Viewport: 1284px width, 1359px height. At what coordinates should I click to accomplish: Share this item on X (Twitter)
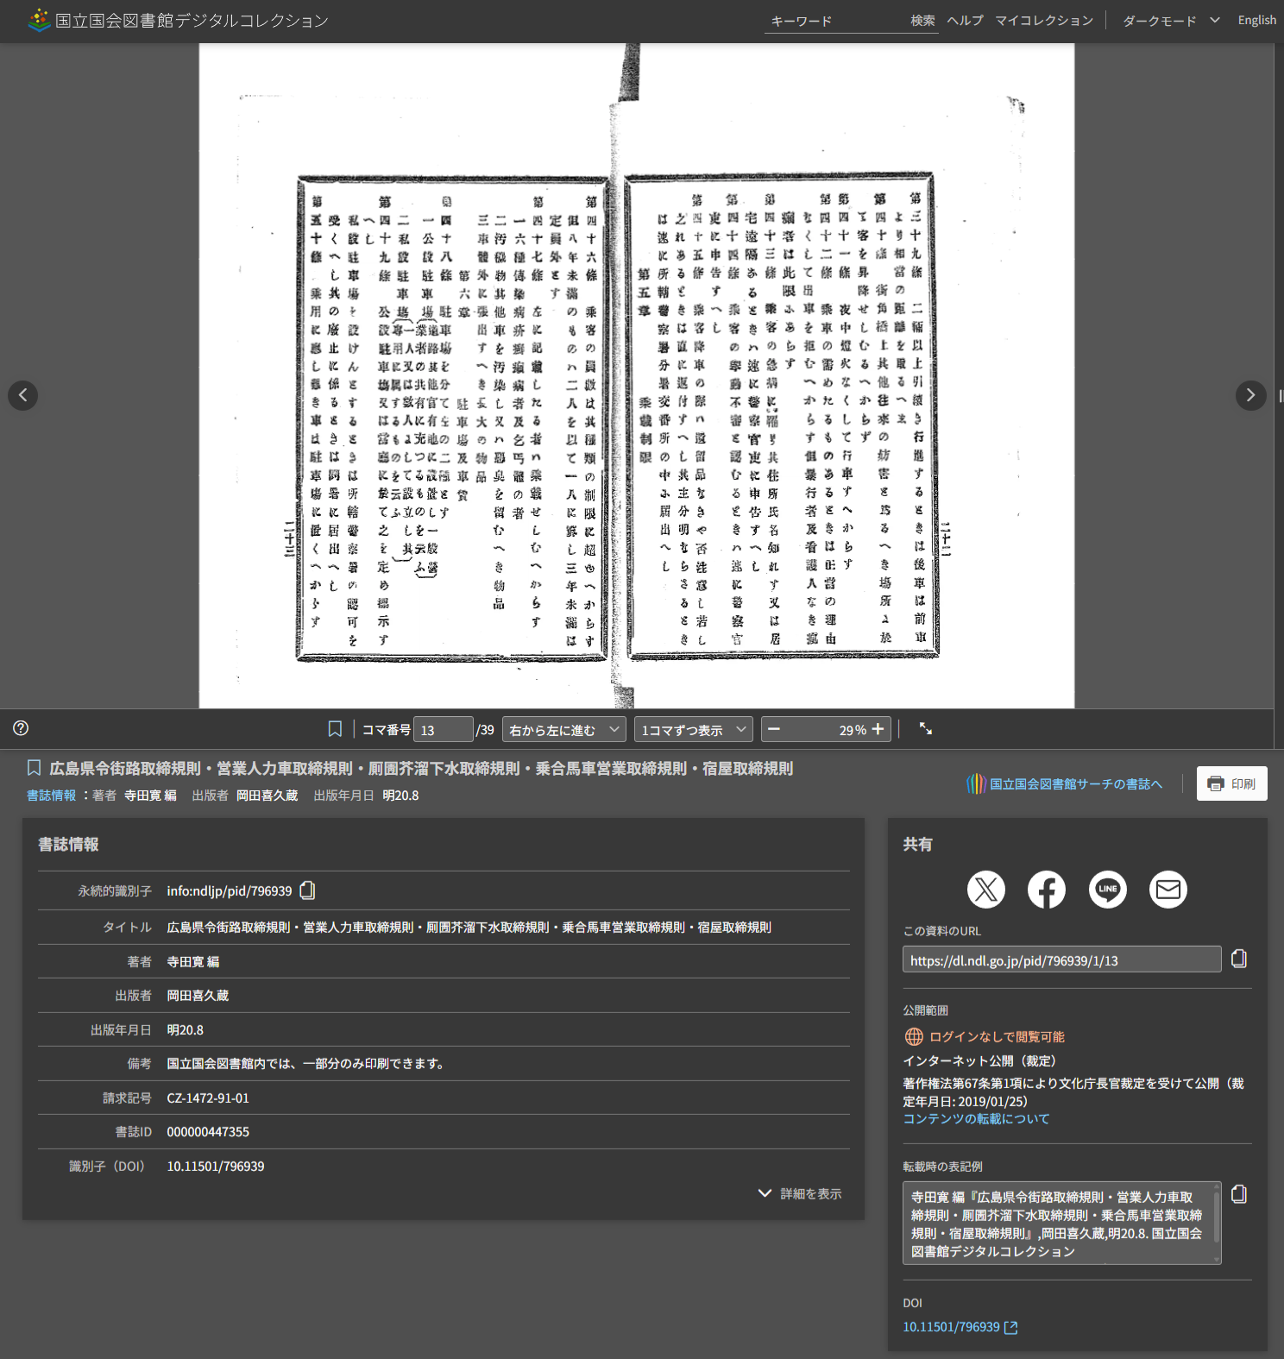coord(985,890)
